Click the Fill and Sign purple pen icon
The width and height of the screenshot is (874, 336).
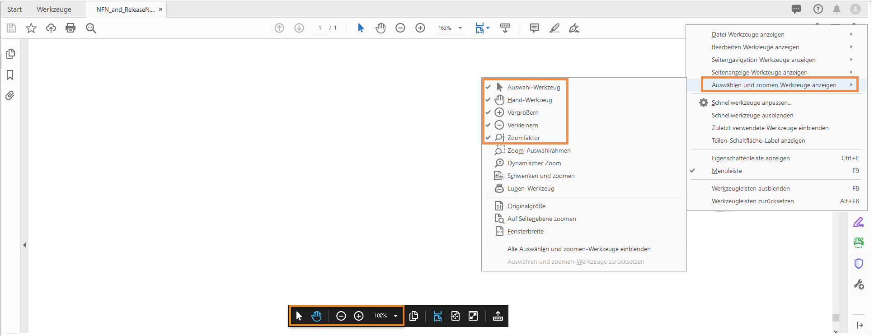coord(859,222)
